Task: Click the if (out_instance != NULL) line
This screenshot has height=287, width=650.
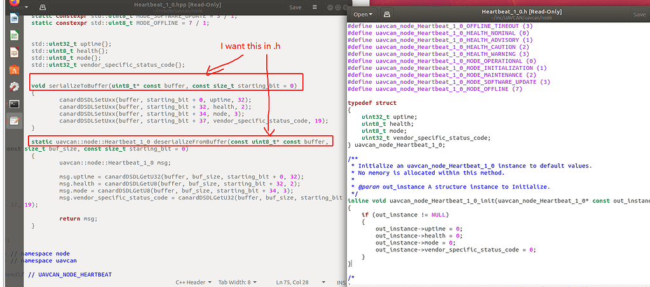Action: 405,215
